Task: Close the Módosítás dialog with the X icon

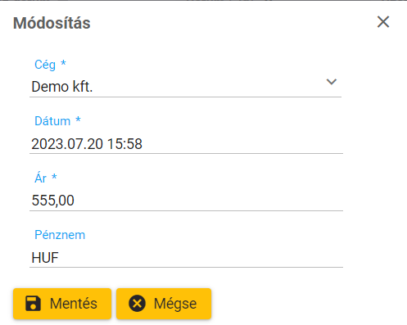Action: tap(383, 22)
